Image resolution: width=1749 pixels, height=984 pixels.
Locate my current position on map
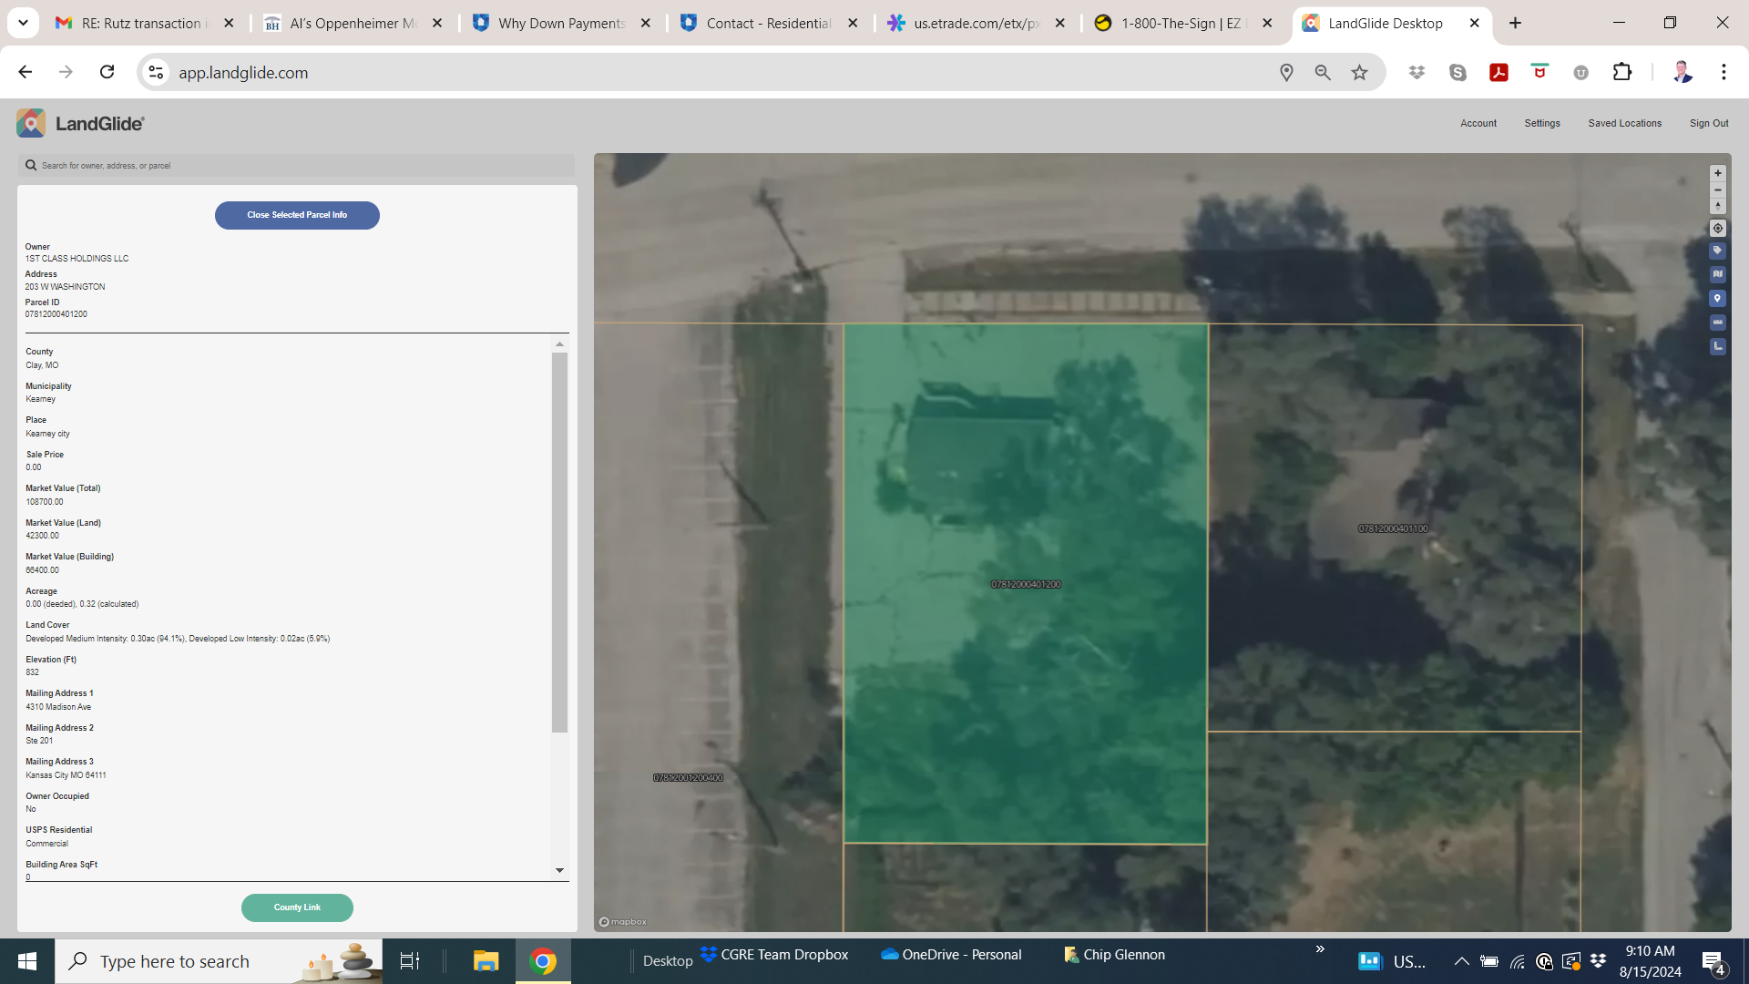pyautogui.click(x=1717, y=229)
